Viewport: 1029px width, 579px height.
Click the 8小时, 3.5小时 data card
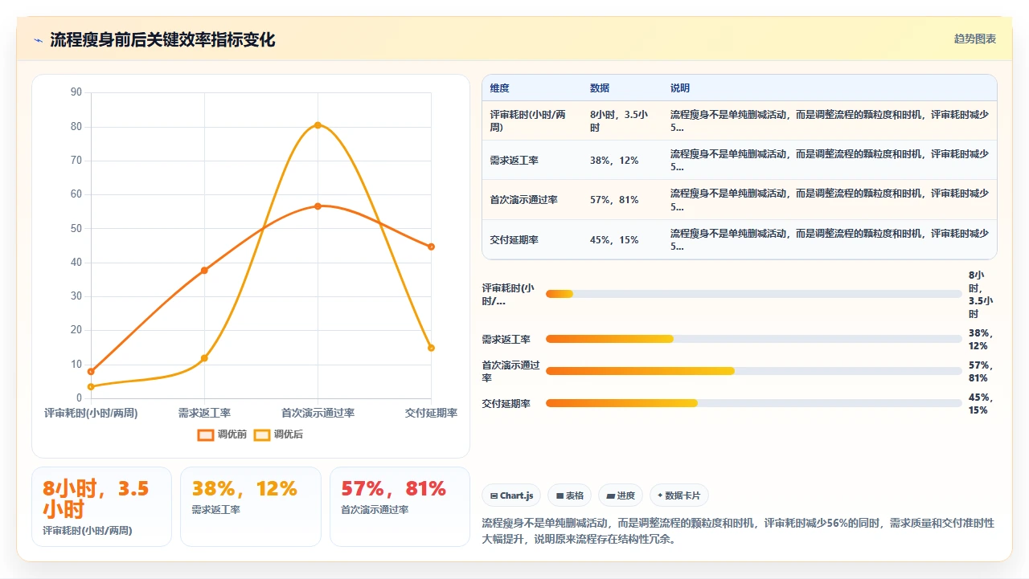101,507
